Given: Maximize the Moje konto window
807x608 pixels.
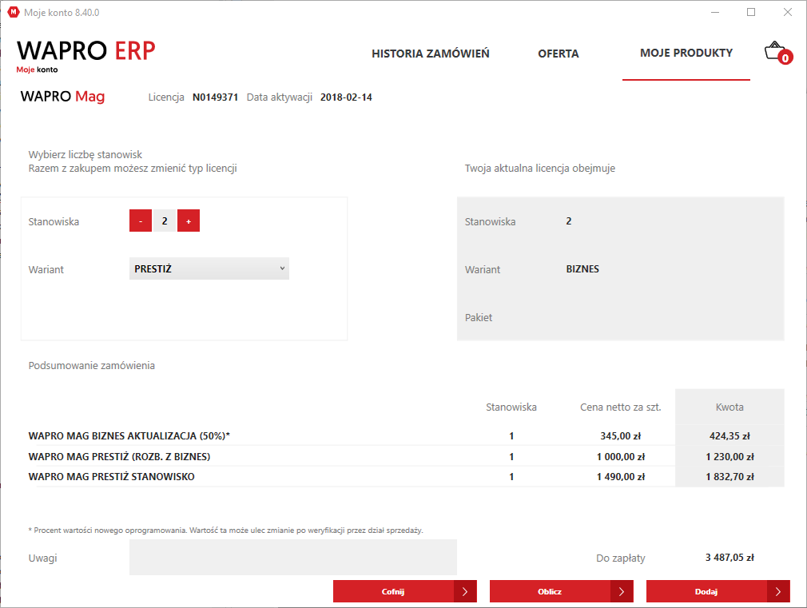Looking at the screenshot, I should click(x=751, y=12).
